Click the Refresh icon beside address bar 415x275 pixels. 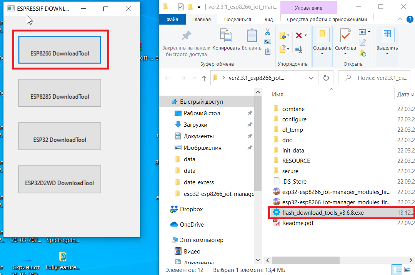tap(326, 78)
